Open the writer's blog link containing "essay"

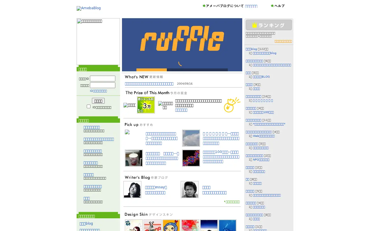tap(156, 187)
